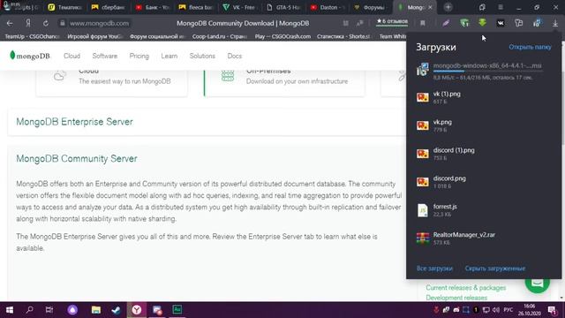Open the green editor app on taskbar
The height and width of the screenshot is (318, 565).
(177, 310)
